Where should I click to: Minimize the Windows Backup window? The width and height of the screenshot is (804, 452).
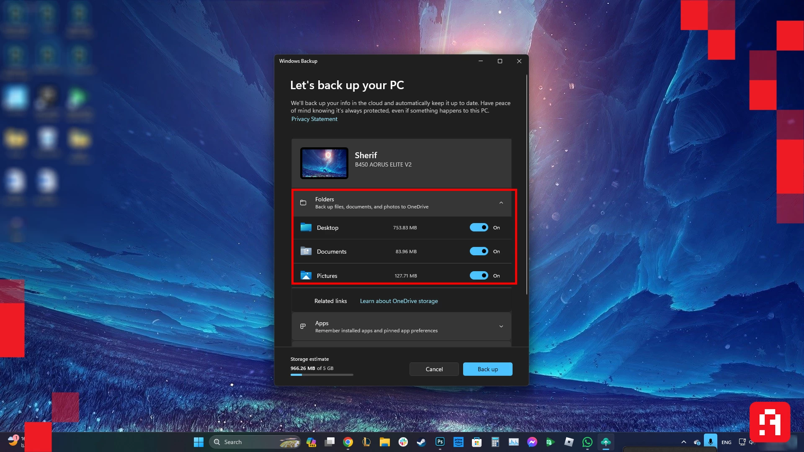[x=481, y=61]
